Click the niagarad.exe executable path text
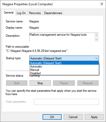This screenshot has width=106, height=122. 37,51
